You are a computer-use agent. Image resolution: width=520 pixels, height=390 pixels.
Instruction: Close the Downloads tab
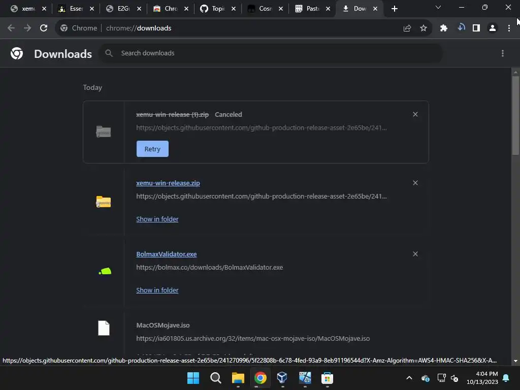pyautogui.click(x=375, y=9)
